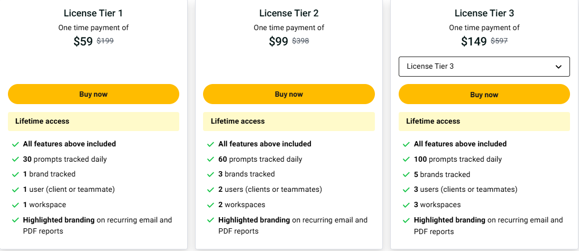The width and height of the screenshot is (579, 251).
Task: Click checkmark beside 30 prompts tracked daily
Action: (15, 160)
